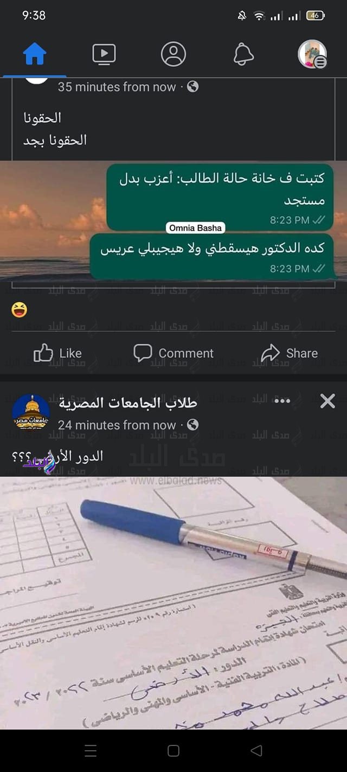Open the notifications bell
Image resolution: width=347 pixels, height=772 pixels.
coord(243,54)
